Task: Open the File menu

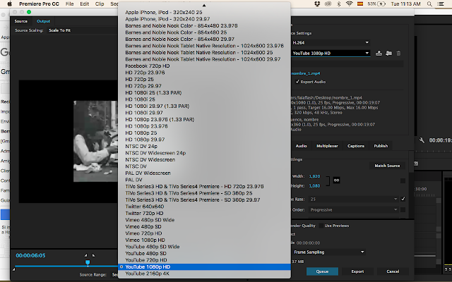Action: (69, 4)
